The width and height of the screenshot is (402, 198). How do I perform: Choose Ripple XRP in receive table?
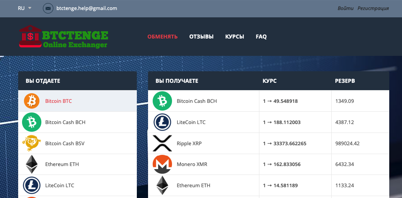point(189,143)
